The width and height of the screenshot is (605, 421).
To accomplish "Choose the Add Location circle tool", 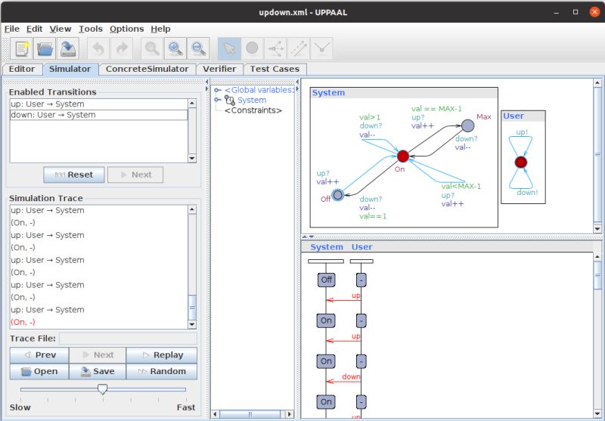I will tap(252, 49).
